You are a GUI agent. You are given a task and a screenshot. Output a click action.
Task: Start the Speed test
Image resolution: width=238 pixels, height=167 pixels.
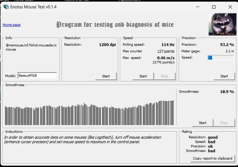[143, 76]
